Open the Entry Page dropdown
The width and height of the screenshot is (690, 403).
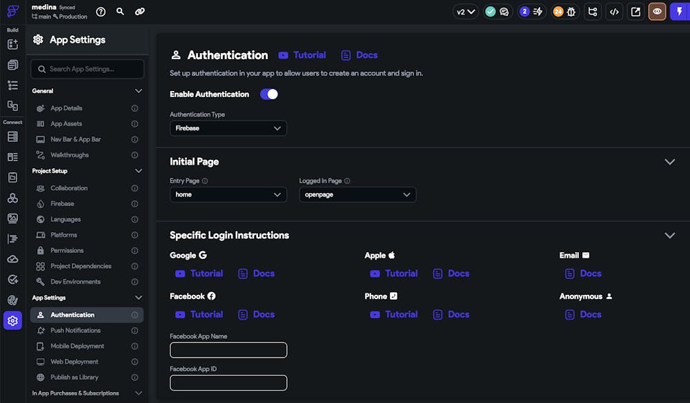click(x=228, y=195)
